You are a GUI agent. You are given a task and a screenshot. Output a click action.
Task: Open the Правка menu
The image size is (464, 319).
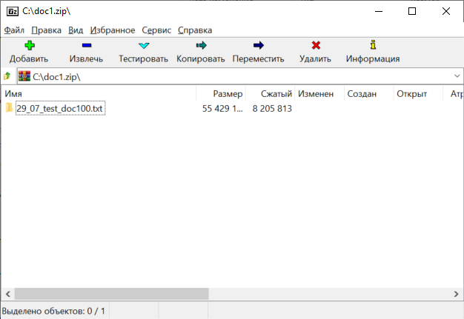pos(46,30)
